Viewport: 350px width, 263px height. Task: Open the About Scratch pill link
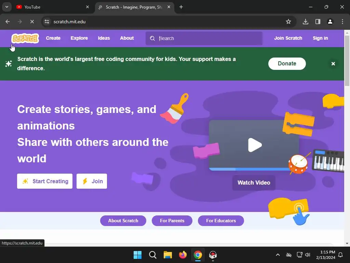pos(123,221)
